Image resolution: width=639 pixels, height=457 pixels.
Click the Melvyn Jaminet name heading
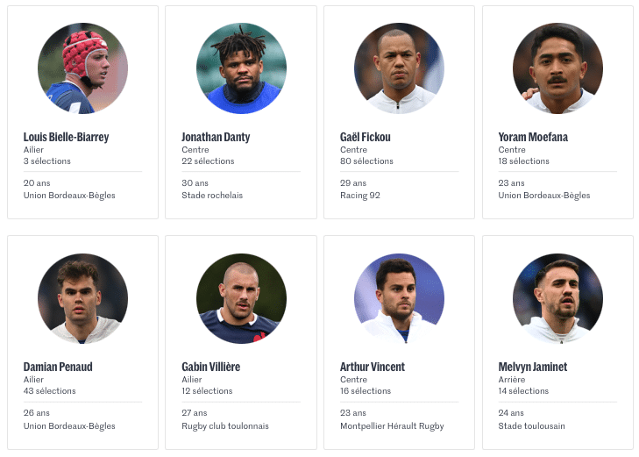coord(533,367)
